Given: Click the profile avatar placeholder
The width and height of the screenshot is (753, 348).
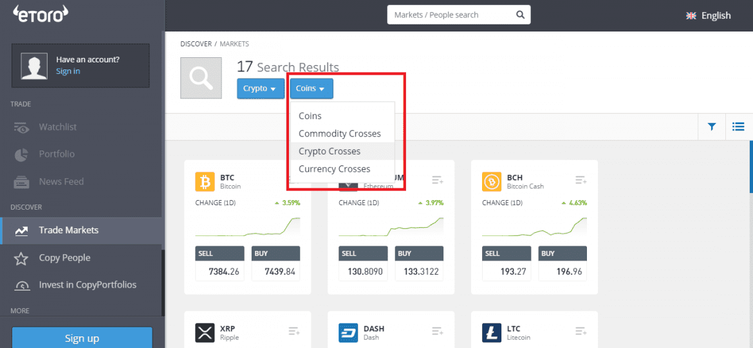Looking at the screenshot, I should click(33, 66).
